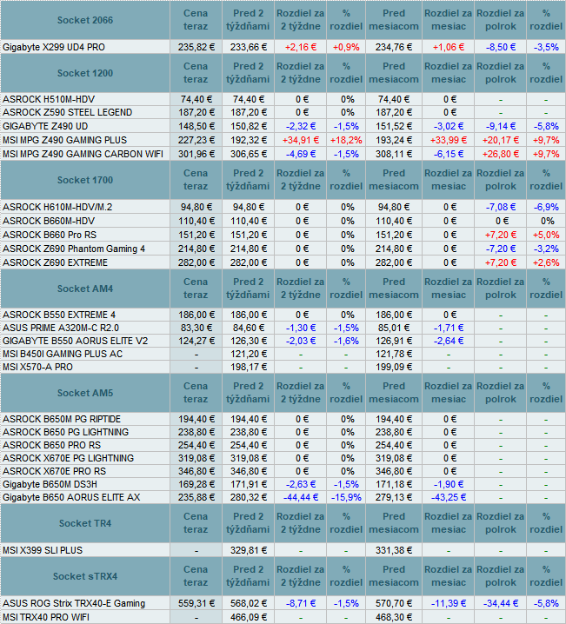
Task: Select the Socket AM5 section header
Action: click(x=84, y=393)
